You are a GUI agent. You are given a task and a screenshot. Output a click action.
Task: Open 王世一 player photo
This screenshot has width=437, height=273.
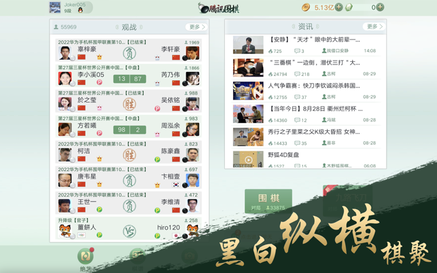(65, 206)
